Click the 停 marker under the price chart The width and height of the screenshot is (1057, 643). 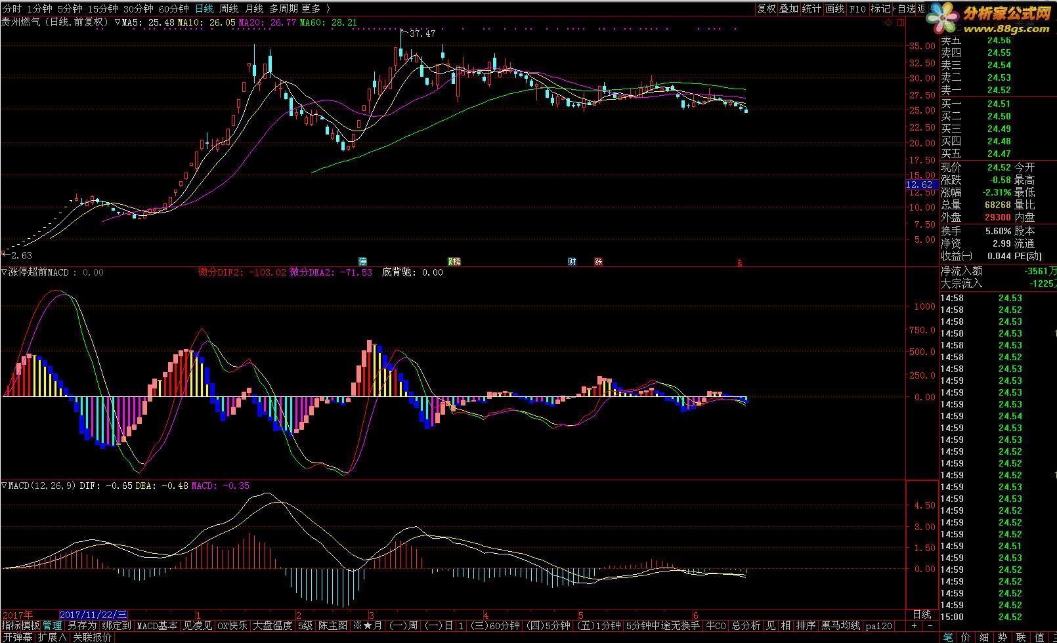coord(362,261)
